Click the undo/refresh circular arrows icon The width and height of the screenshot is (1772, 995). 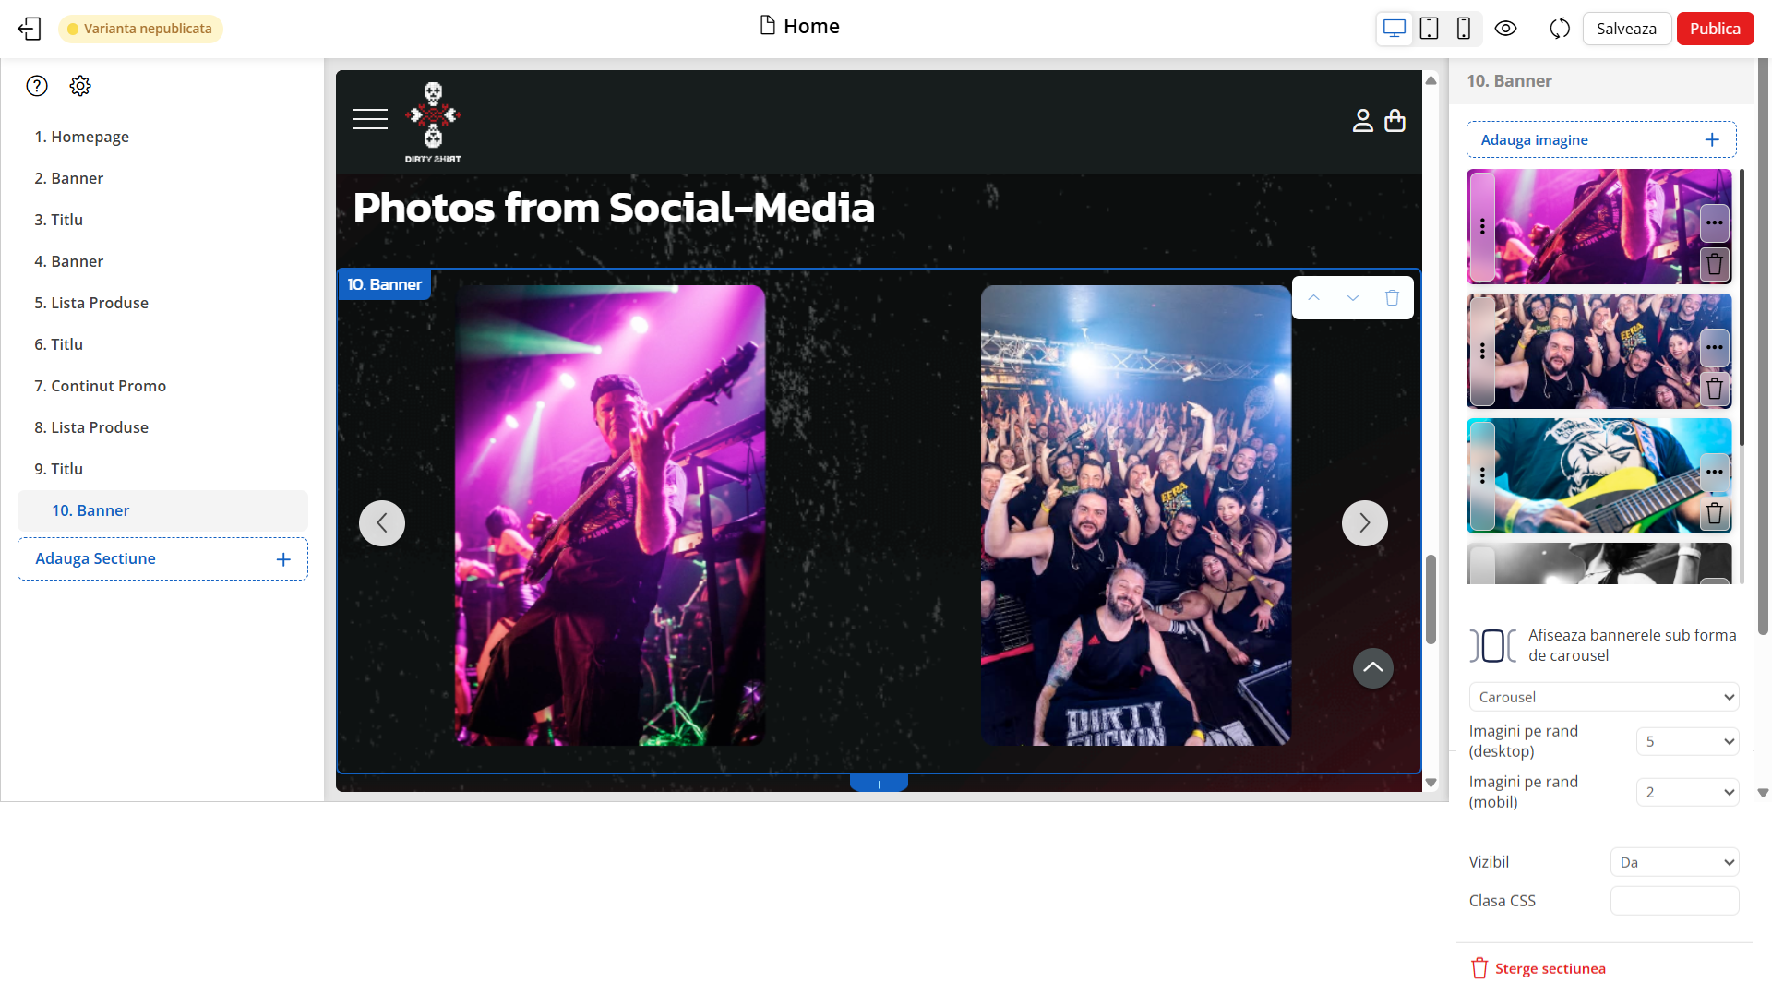[1560, 29]
